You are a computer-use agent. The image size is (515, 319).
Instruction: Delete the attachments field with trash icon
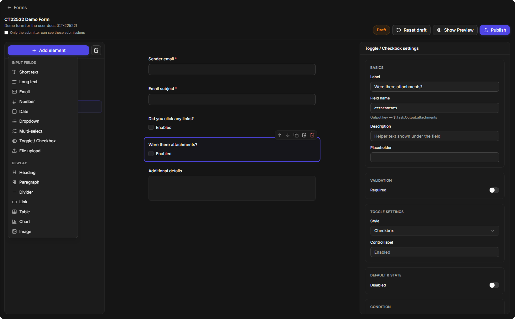point(312,135)
